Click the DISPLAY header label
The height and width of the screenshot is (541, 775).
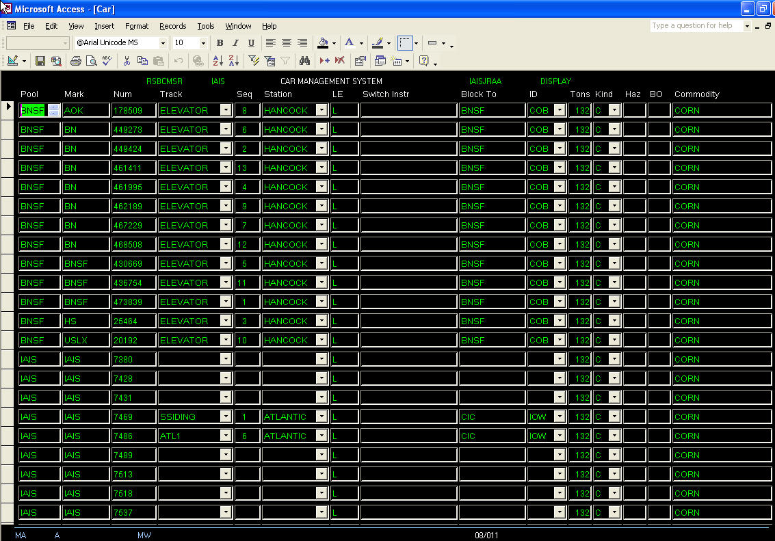coord(555,81)
